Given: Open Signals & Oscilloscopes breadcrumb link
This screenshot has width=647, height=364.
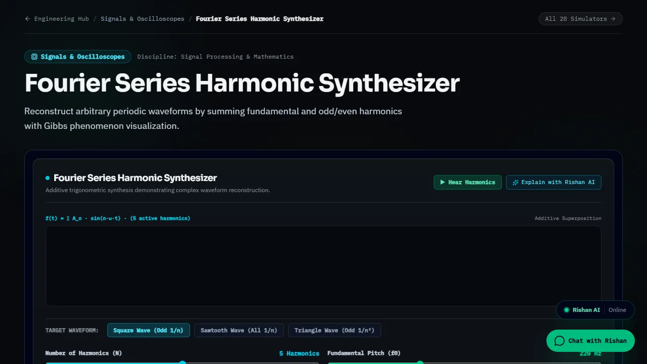Looking at the screenshot, I should pyautogui.click(x=143, y=19).
